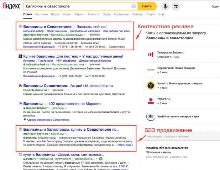Viewport: 220px width, 170px height.
Task: Click the Satom.ru red bars logo
Action: (151, 55)
